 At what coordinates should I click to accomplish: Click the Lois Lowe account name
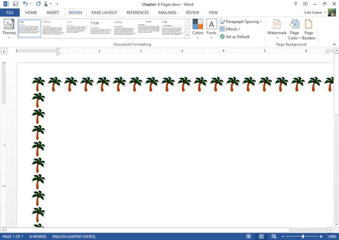click(313, 13)
